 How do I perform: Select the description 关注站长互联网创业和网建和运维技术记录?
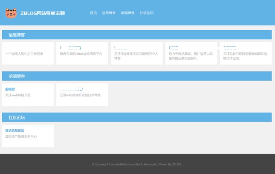click(x=245, y=56)
